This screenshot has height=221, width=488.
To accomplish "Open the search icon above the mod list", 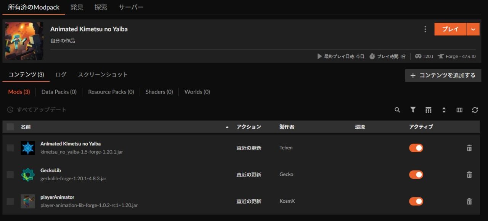I will tap(397, 110).
